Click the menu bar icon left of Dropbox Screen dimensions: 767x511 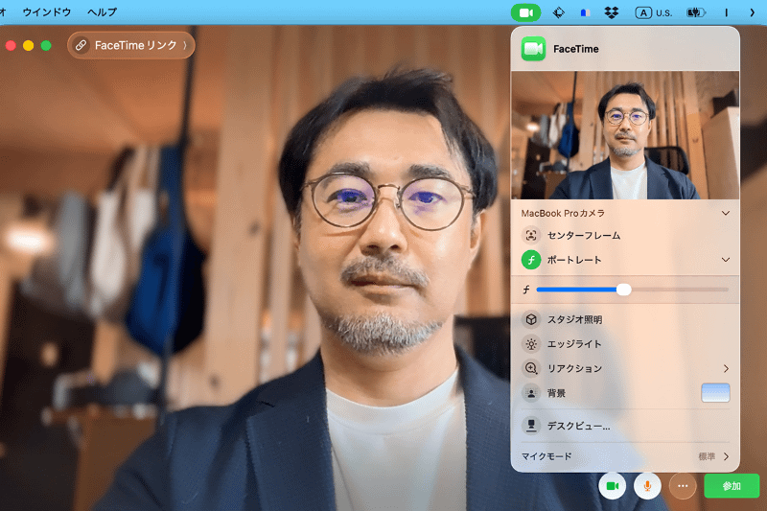(x=585, y=13)
